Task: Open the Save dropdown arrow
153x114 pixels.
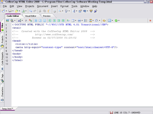Action: [13, 11]
